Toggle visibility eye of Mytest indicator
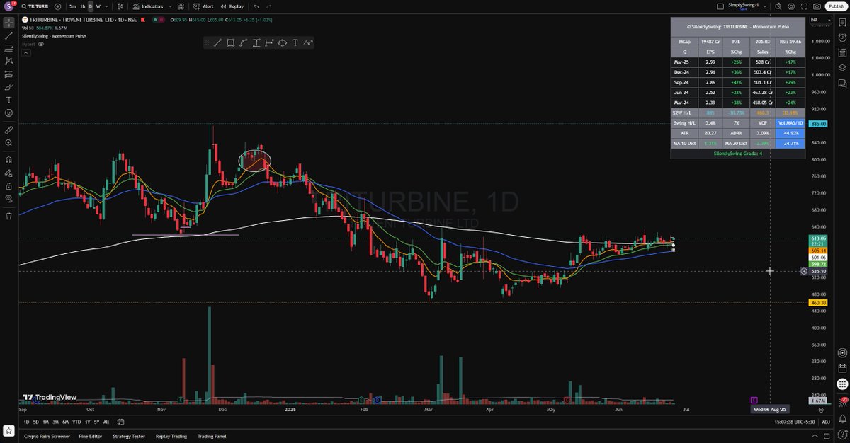The image size is (850, 443). [41, 44]
